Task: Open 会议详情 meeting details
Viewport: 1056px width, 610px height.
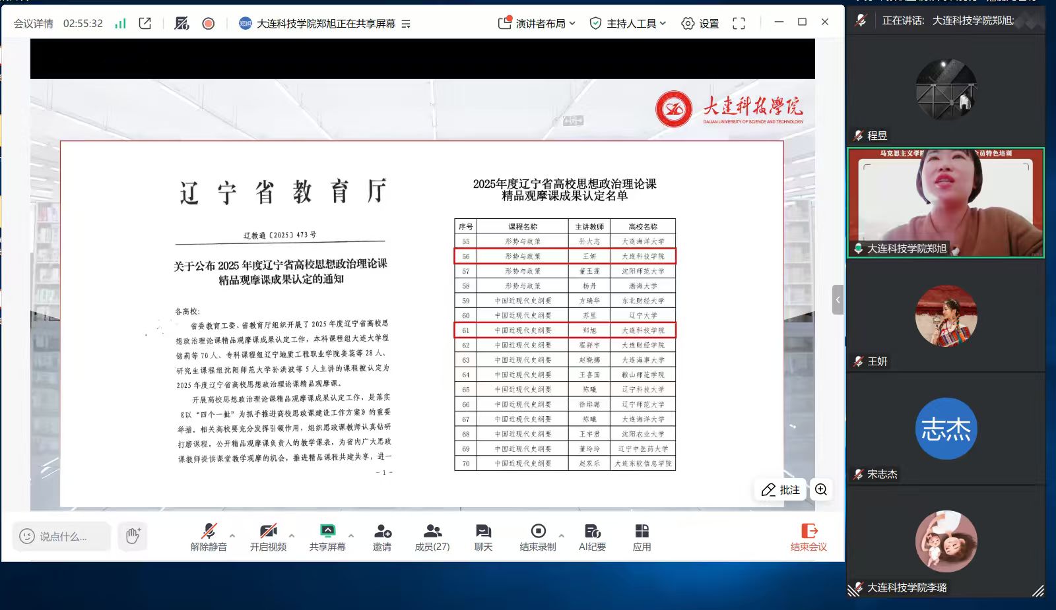Action: coord(34,24)
